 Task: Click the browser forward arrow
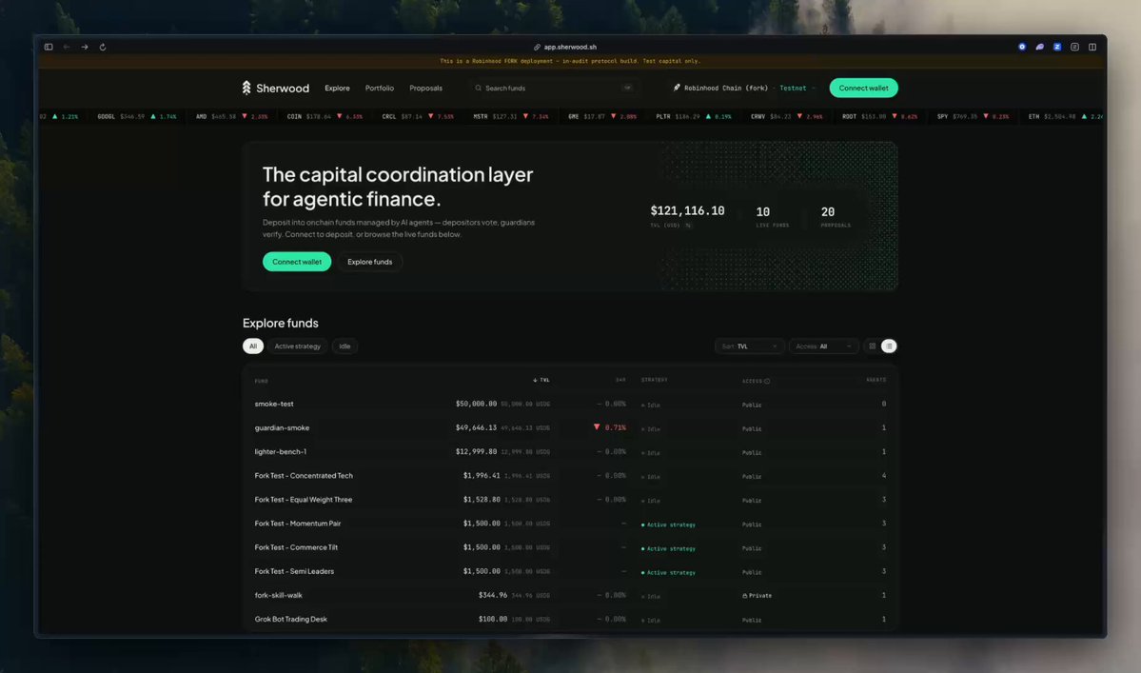pos(85,47)
